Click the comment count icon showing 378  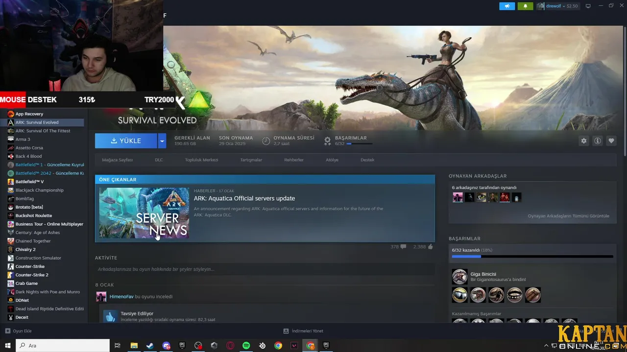(x=403, y=247)
